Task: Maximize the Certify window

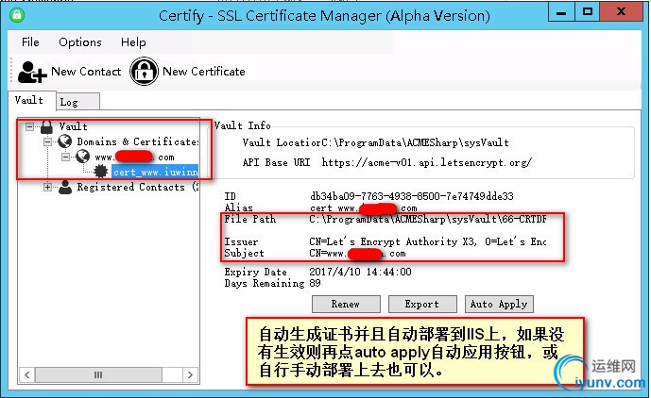Action: click(588, 12)
